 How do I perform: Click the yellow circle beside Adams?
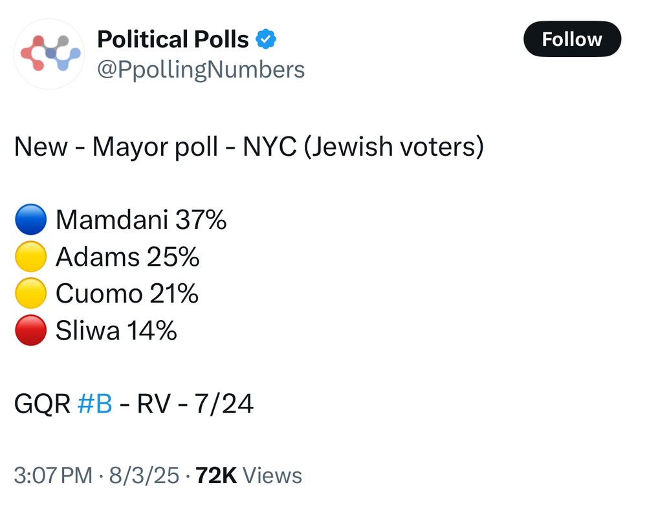coord(30,256)
